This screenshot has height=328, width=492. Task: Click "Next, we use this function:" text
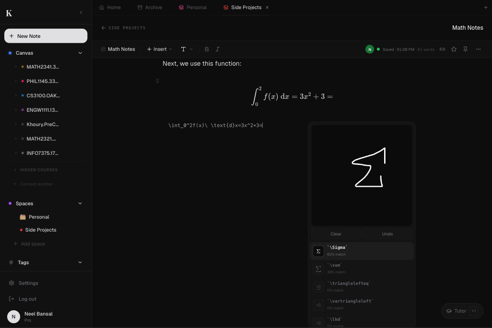click(202, 63)
